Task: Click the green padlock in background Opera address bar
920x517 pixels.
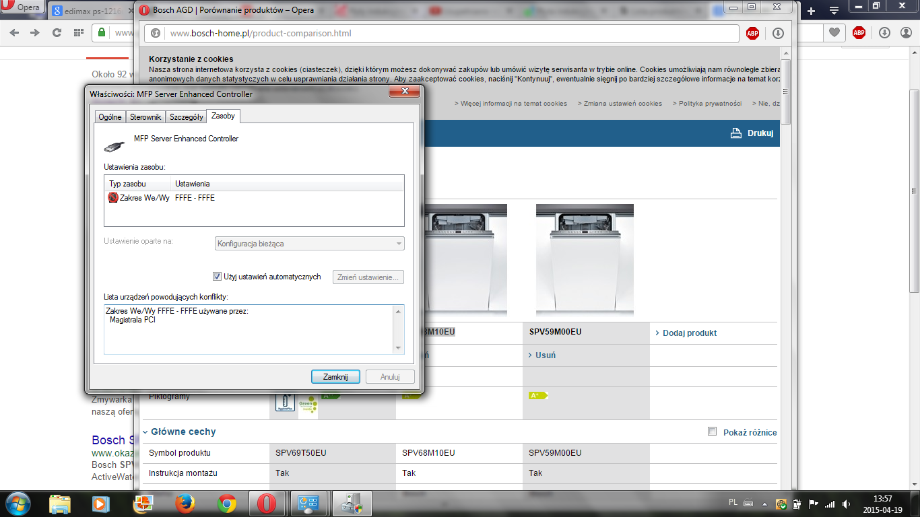Action: point(102,32)
